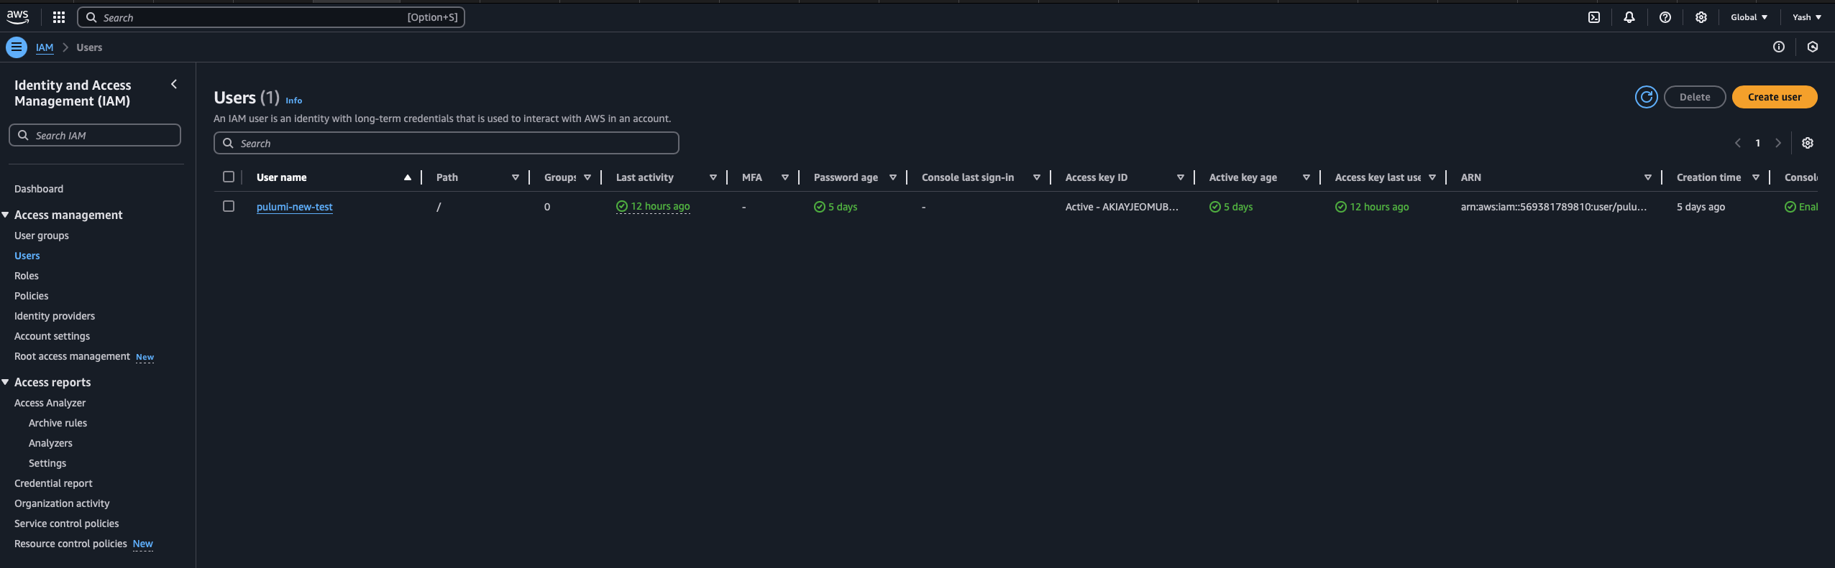Open table preferences gear icon

(1808, 143)
